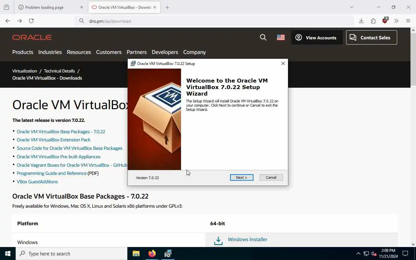Open VBox GuestAdditons link
This screenshot has width=416, height=260.
(37, 182)
